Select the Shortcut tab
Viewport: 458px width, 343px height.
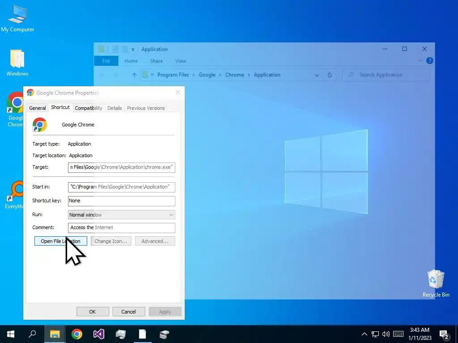pos(60,107)
